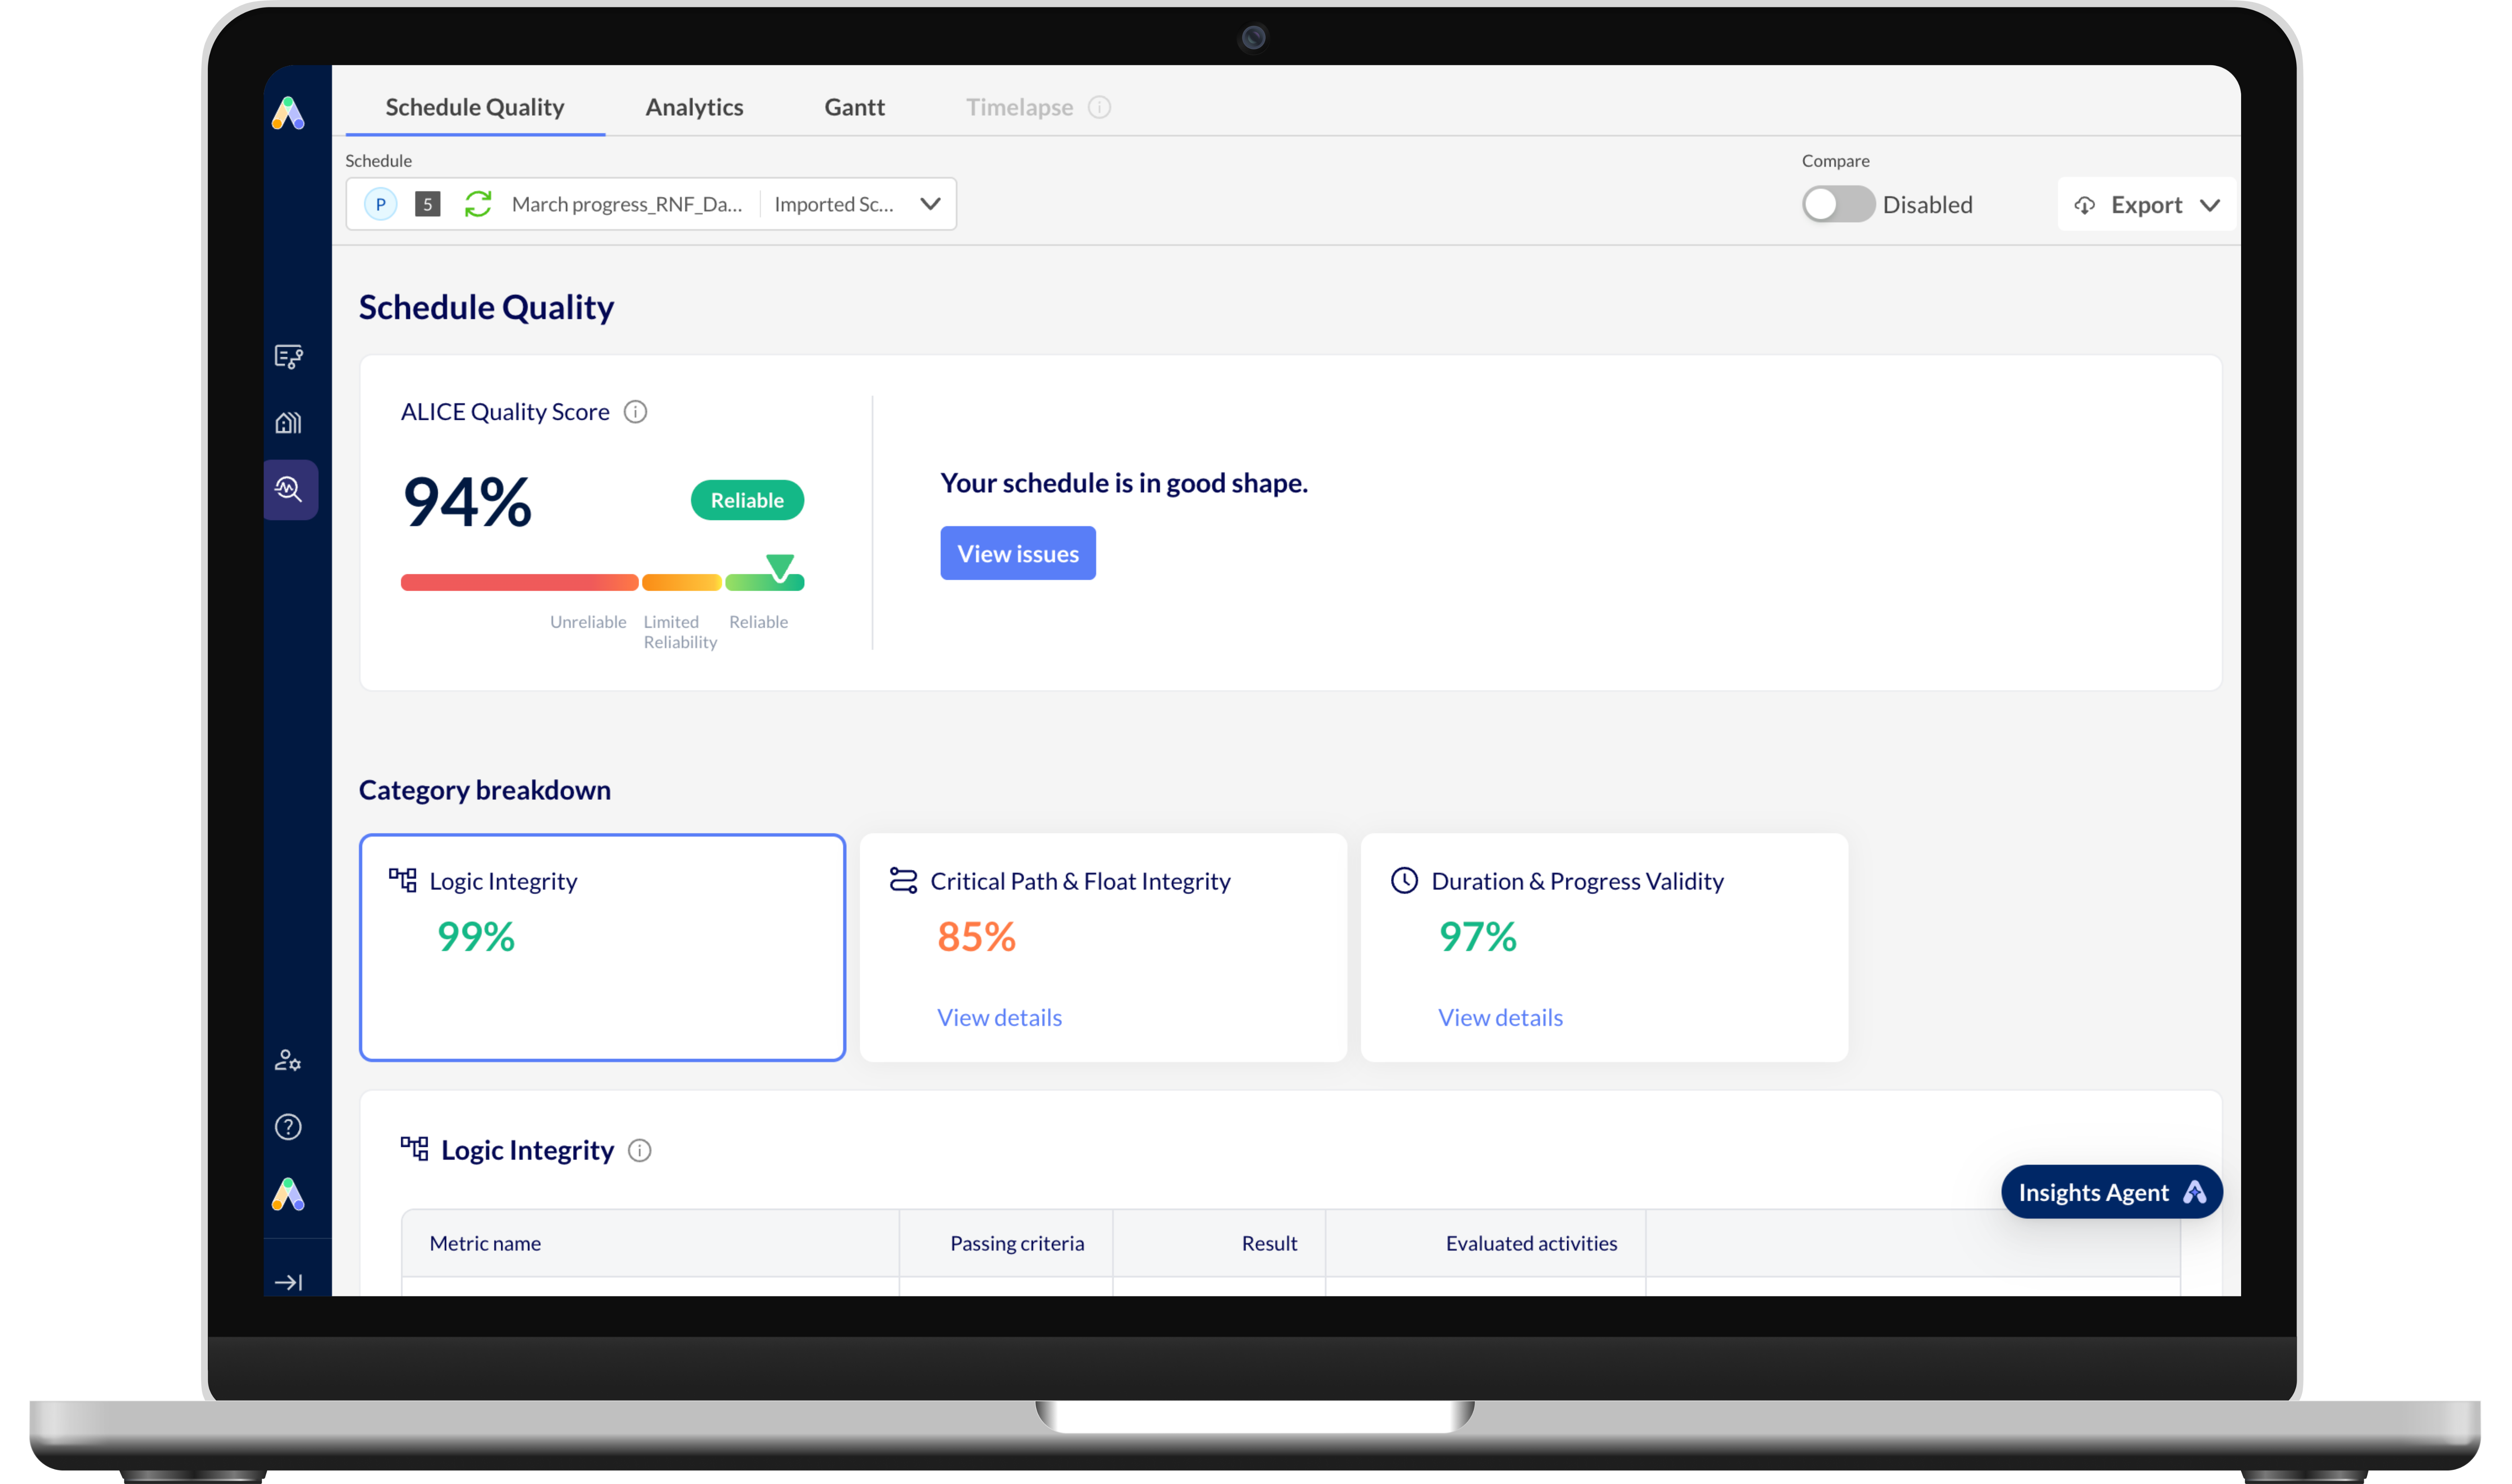
Task: Click the "ALICE Quality Score" label
Action: [505, 412]
